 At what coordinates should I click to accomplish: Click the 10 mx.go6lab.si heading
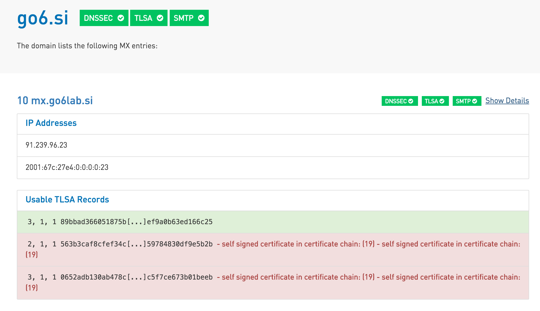click(x=55, y=101)
